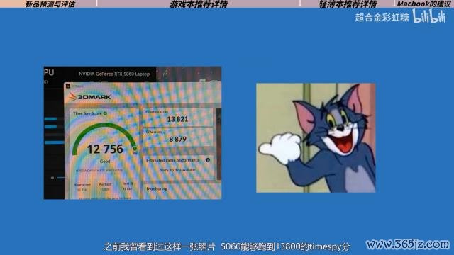Click the small 3DMark window title icon
The width and height of the screenshot is (454, 255).
click(68, 86)
